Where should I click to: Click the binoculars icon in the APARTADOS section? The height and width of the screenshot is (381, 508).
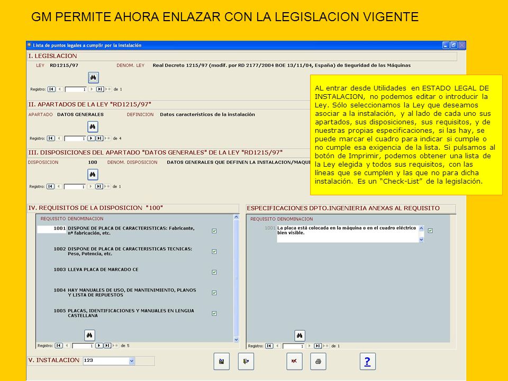tap(93, 126)
